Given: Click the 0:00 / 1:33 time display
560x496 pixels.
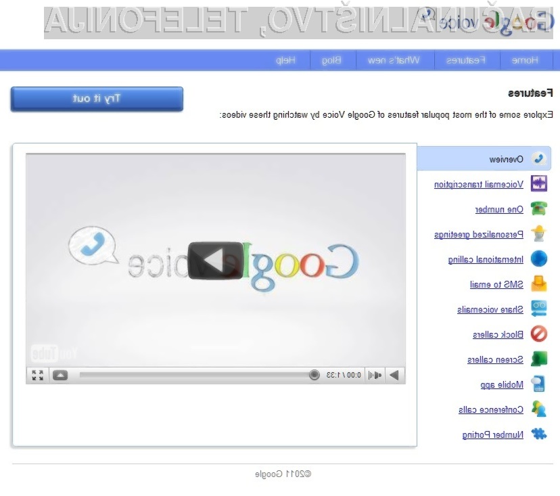Looking at the screenshot, I should click(x=344, y=376).
